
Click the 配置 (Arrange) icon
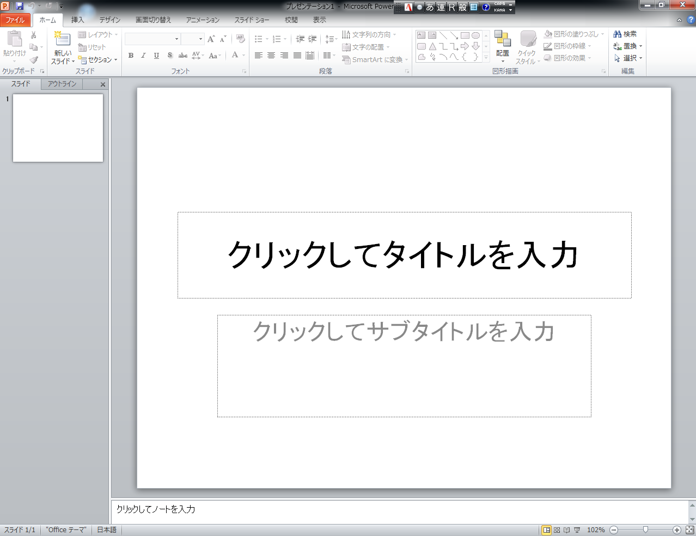(x=502, y=39)
